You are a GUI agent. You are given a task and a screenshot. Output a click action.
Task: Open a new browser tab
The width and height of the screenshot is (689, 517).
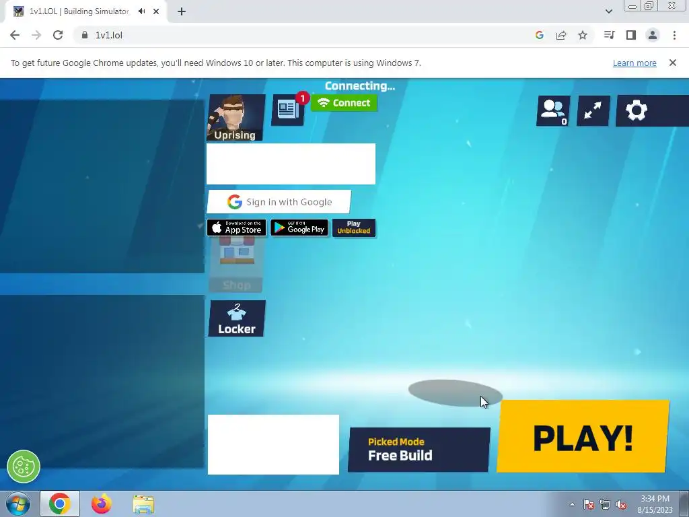[x=182, y=11]
